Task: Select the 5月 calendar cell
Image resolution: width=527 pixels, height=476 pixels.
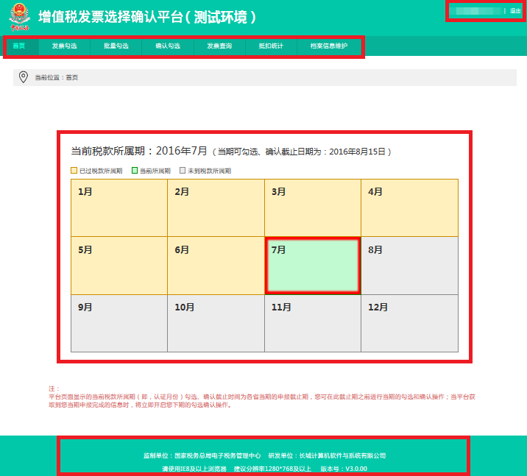Action: 119,266
